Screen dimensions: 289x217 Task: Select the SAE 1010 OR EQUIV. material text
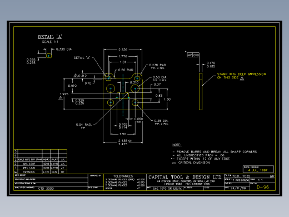tap(167, 189)
